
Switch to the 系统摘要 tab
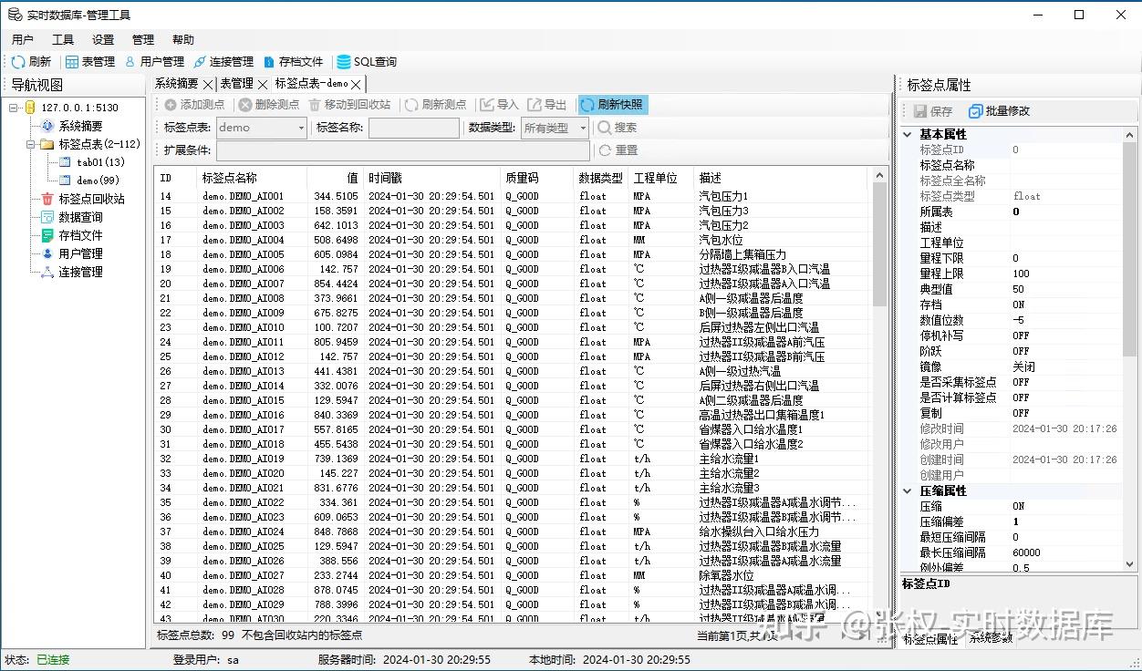point(177,83)
